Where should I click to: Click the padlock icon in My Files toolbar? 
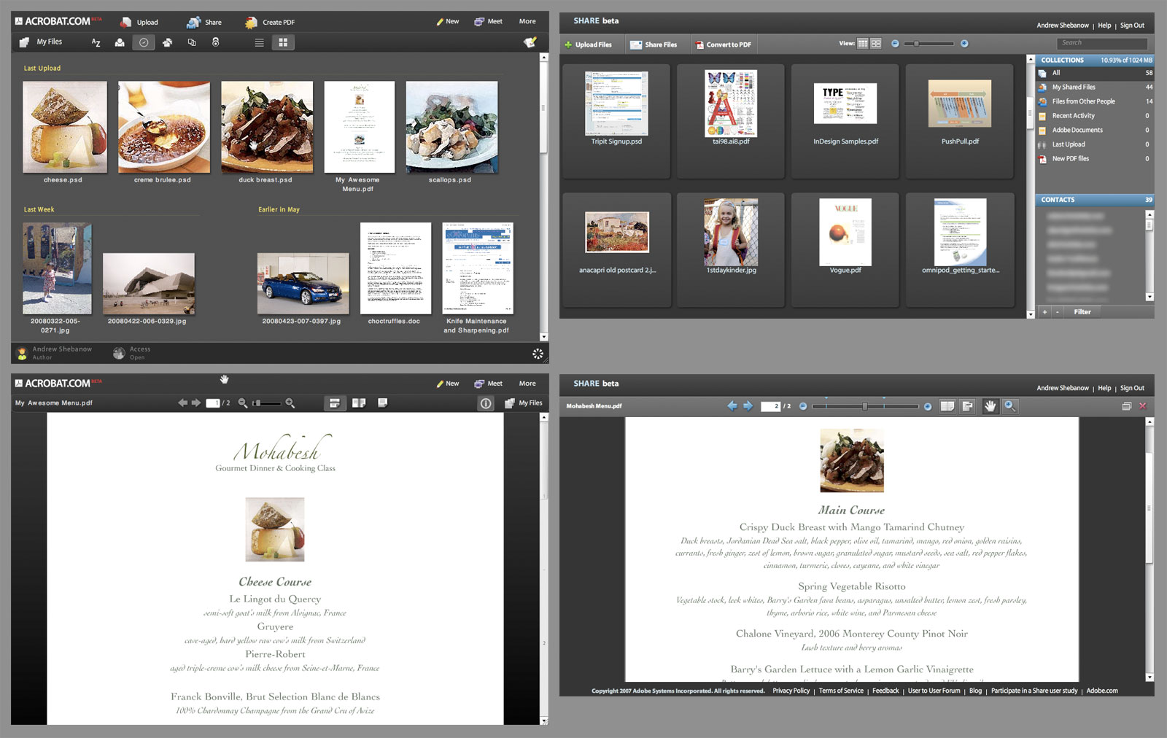[x=215, y=43]
